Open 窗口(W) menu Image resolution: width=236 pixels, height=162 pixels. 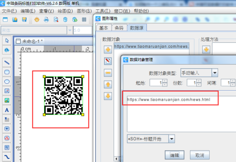pos(122,11)
